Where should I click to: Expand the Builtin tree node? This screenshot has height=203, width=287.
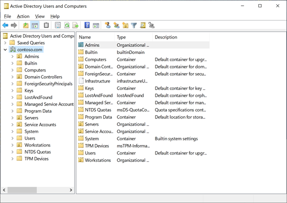point(13,63)
